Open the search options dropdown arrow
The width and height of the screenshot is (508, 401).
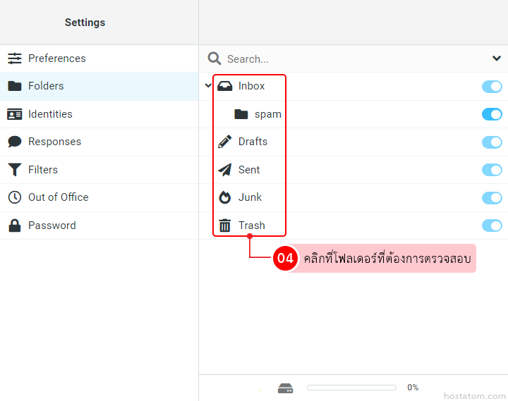(496, 58)
